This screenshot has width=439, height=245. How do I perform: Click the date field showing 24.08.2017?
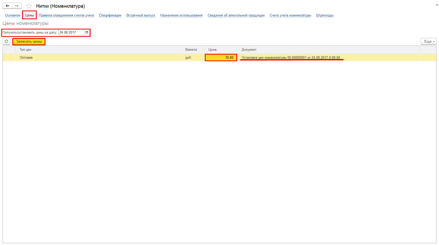point(71,33)
